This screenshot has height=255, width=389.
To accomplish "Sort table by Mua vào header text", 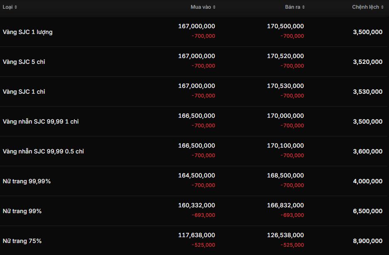I will 201,7.
